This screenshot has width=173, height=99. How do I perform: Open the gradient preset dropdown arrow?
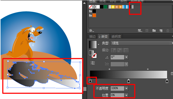click(x=98, y=44)
